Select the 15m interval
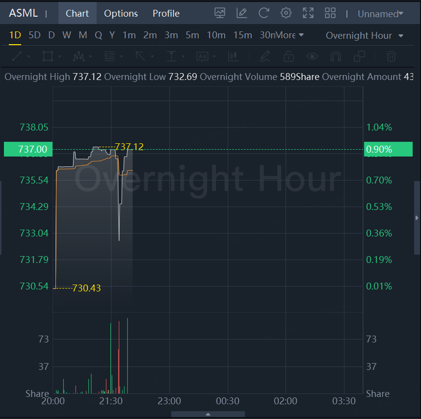Viewport: 421px width, 419px height. coord(242,35)
